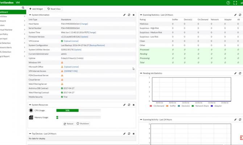Image resolution: width=243 pixels, height=145 pixels.
Task: Click the sidebar search magnifier icon
Action: click(x=23, y=8)
